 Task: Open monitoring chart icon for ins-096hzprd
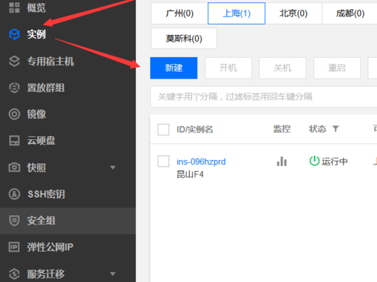point(282,162)
